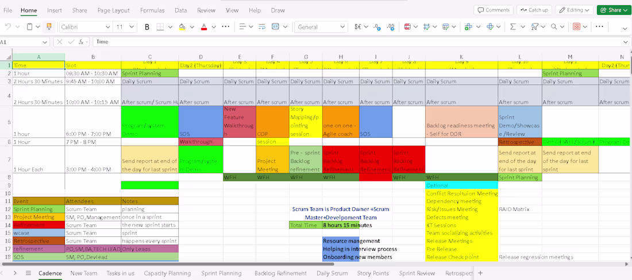Click the horizontal scrollbar thumb
This screenshot has width=632, height=280.
click(x=168, y=265)
